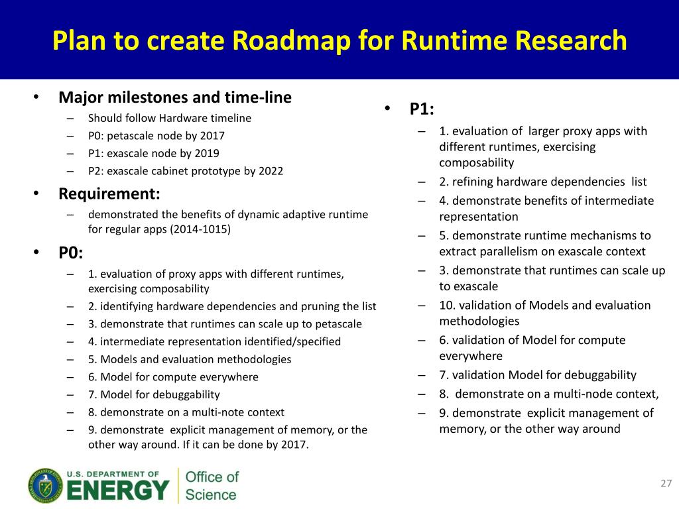Click line P1: exascale node by 2019

coord(154,154)
